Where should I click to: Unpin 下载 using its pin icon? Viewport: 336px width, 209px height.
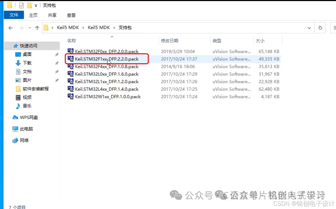click(57, 63)
